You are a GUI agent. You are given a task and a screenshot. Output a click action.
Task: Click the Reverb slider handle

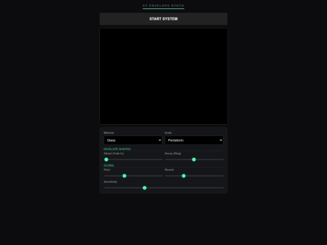coord(183,176)
